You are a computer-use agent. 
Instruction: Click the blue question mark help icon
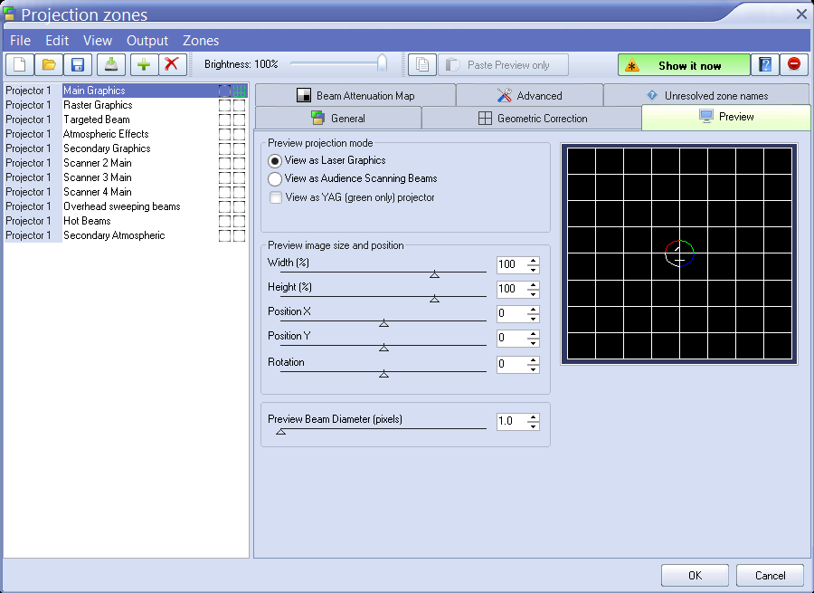[x=765, y=65]
